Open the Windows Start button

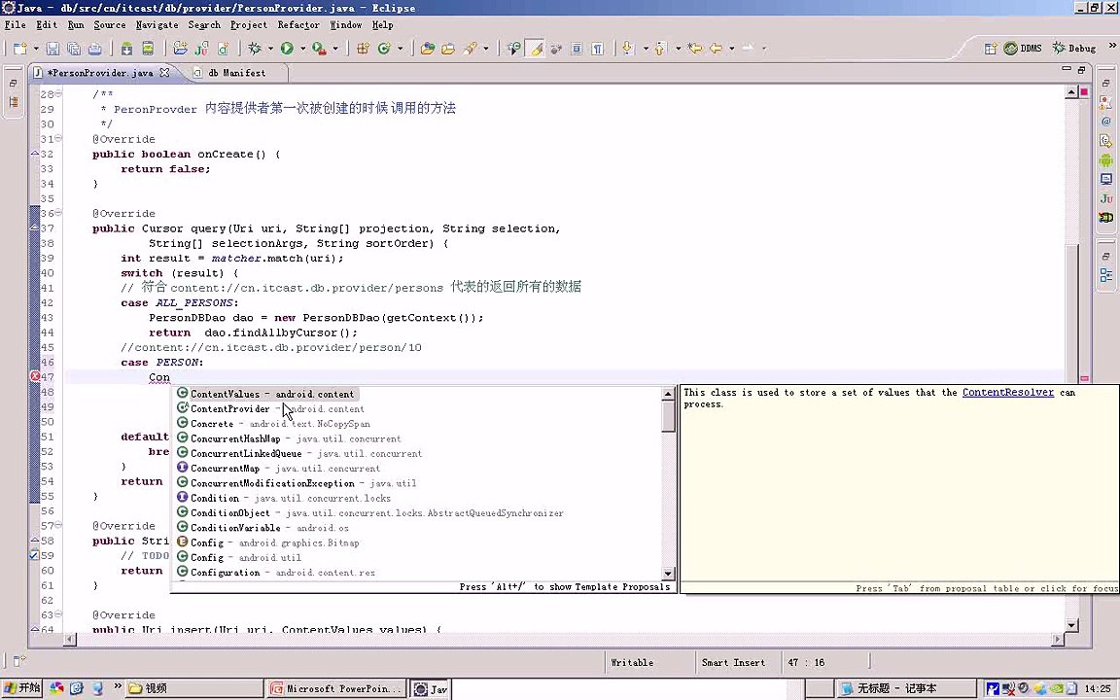[22, 688]
